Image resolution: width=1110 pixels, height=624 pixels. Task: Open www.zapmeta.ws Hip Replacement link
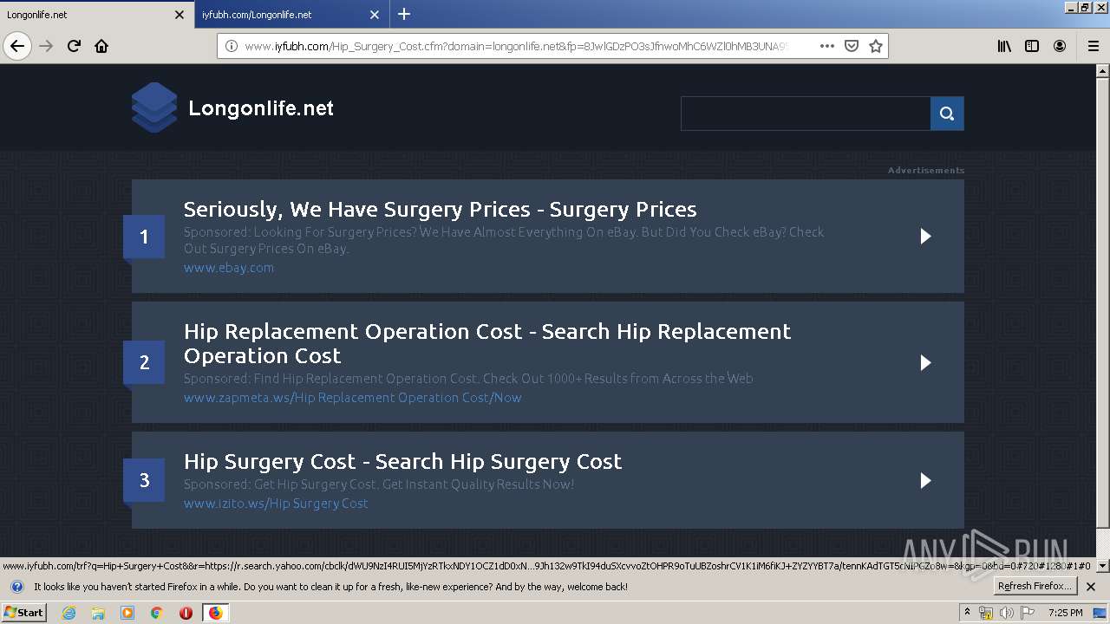tap(353, 398)
